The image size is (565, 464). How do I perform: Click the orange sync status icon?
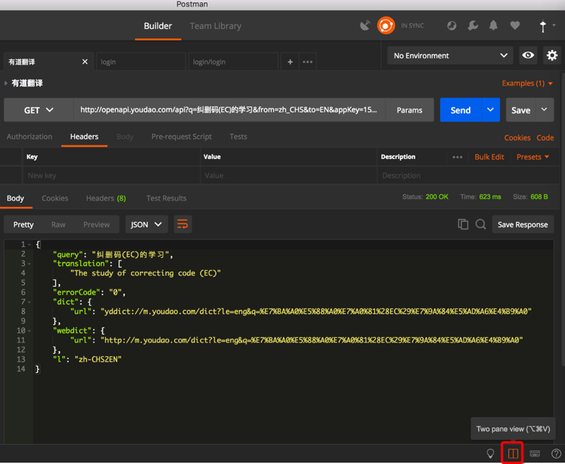pos(386,25)
